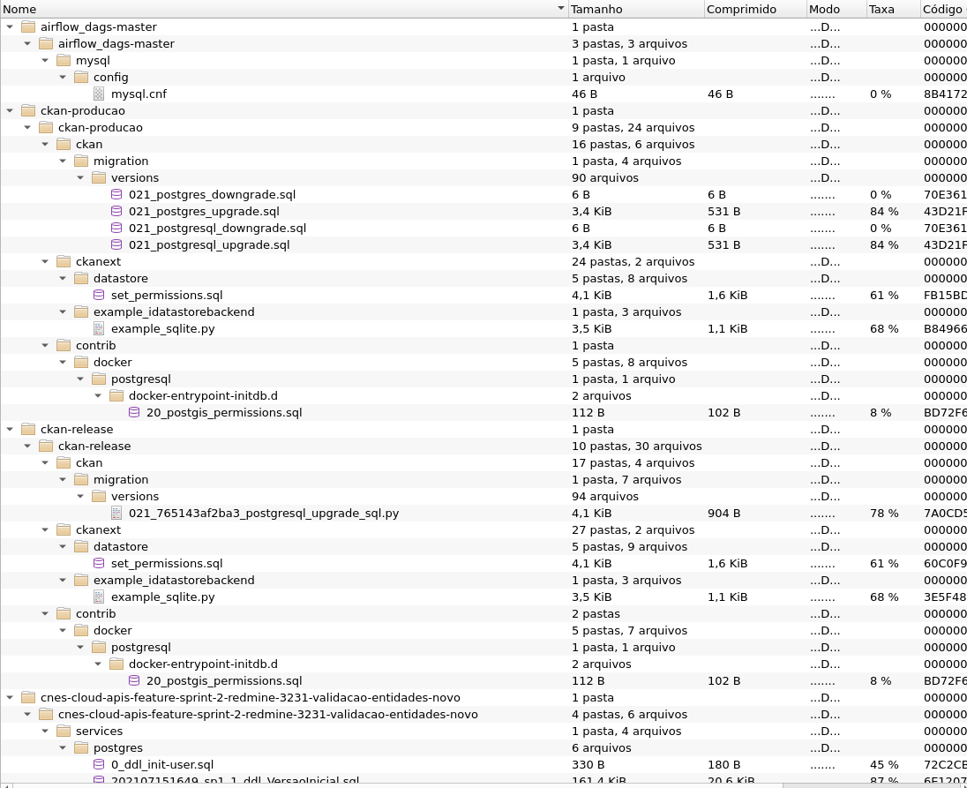
Task: Collapse the services folder tree arrow
Action: click(45, 731)
